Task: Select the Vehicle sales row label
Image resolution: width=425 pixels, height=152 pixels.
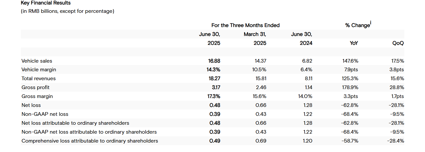Action: (37, 61)
